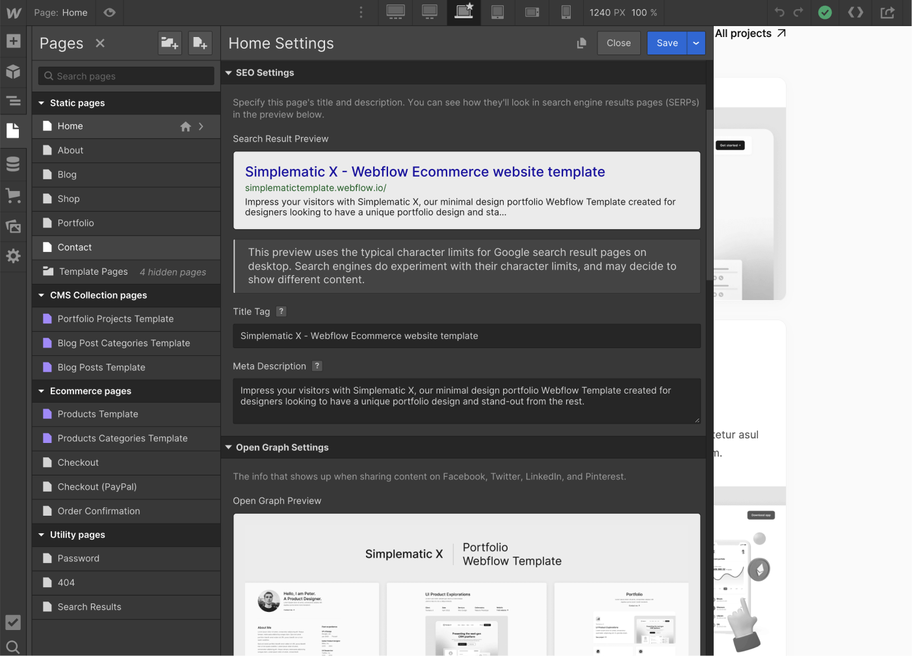Collapse the SEO Settings section
The height and width of the screenshot is (656, 912).
tap(229, 72)
